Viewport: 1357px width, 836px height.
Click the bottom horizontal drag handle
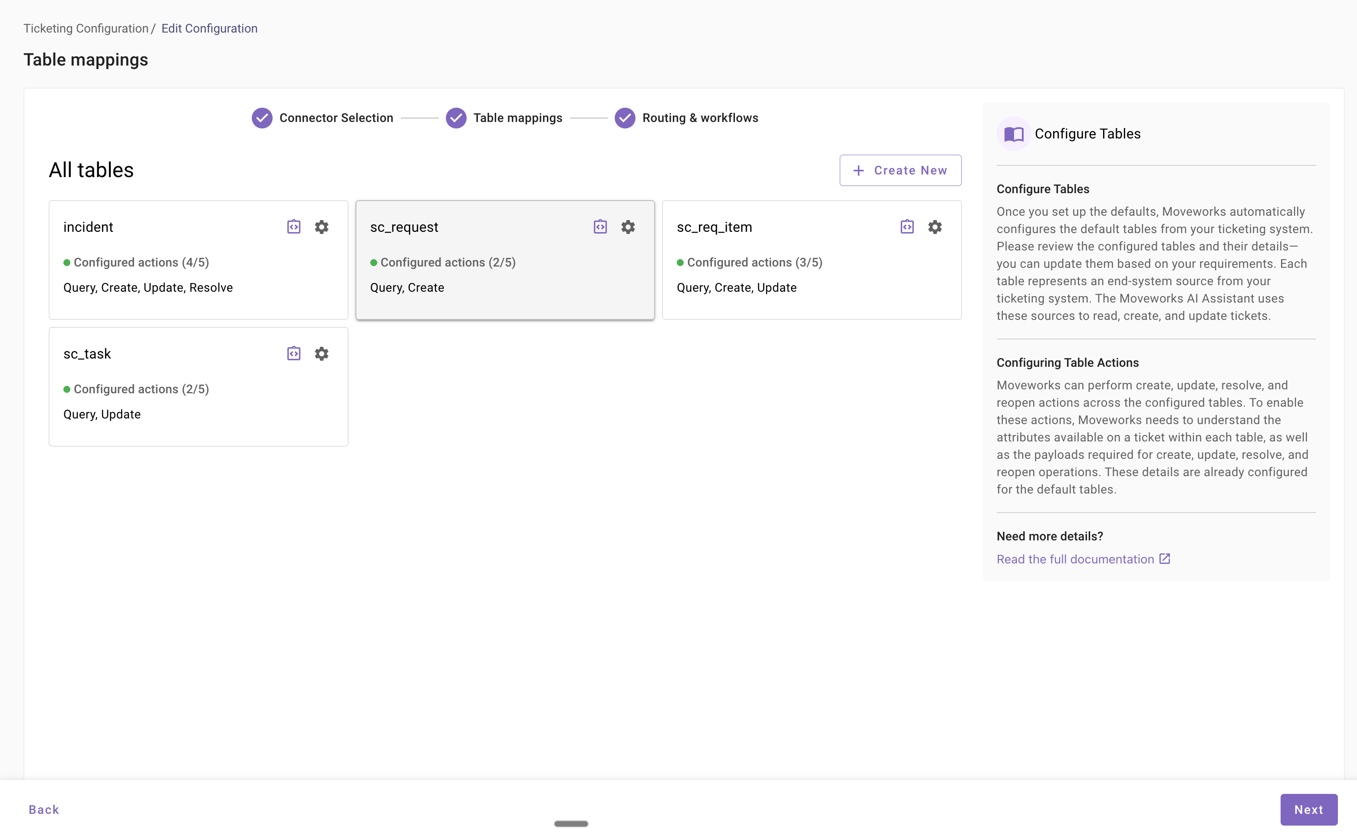(x=571, y=823)
